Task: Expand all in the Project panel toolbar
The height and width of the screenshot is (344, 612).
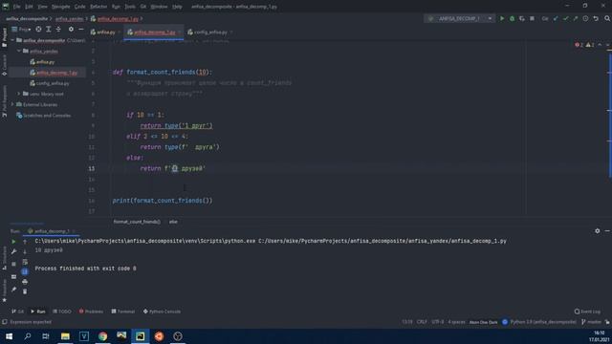Action: (x=49, y=30)
